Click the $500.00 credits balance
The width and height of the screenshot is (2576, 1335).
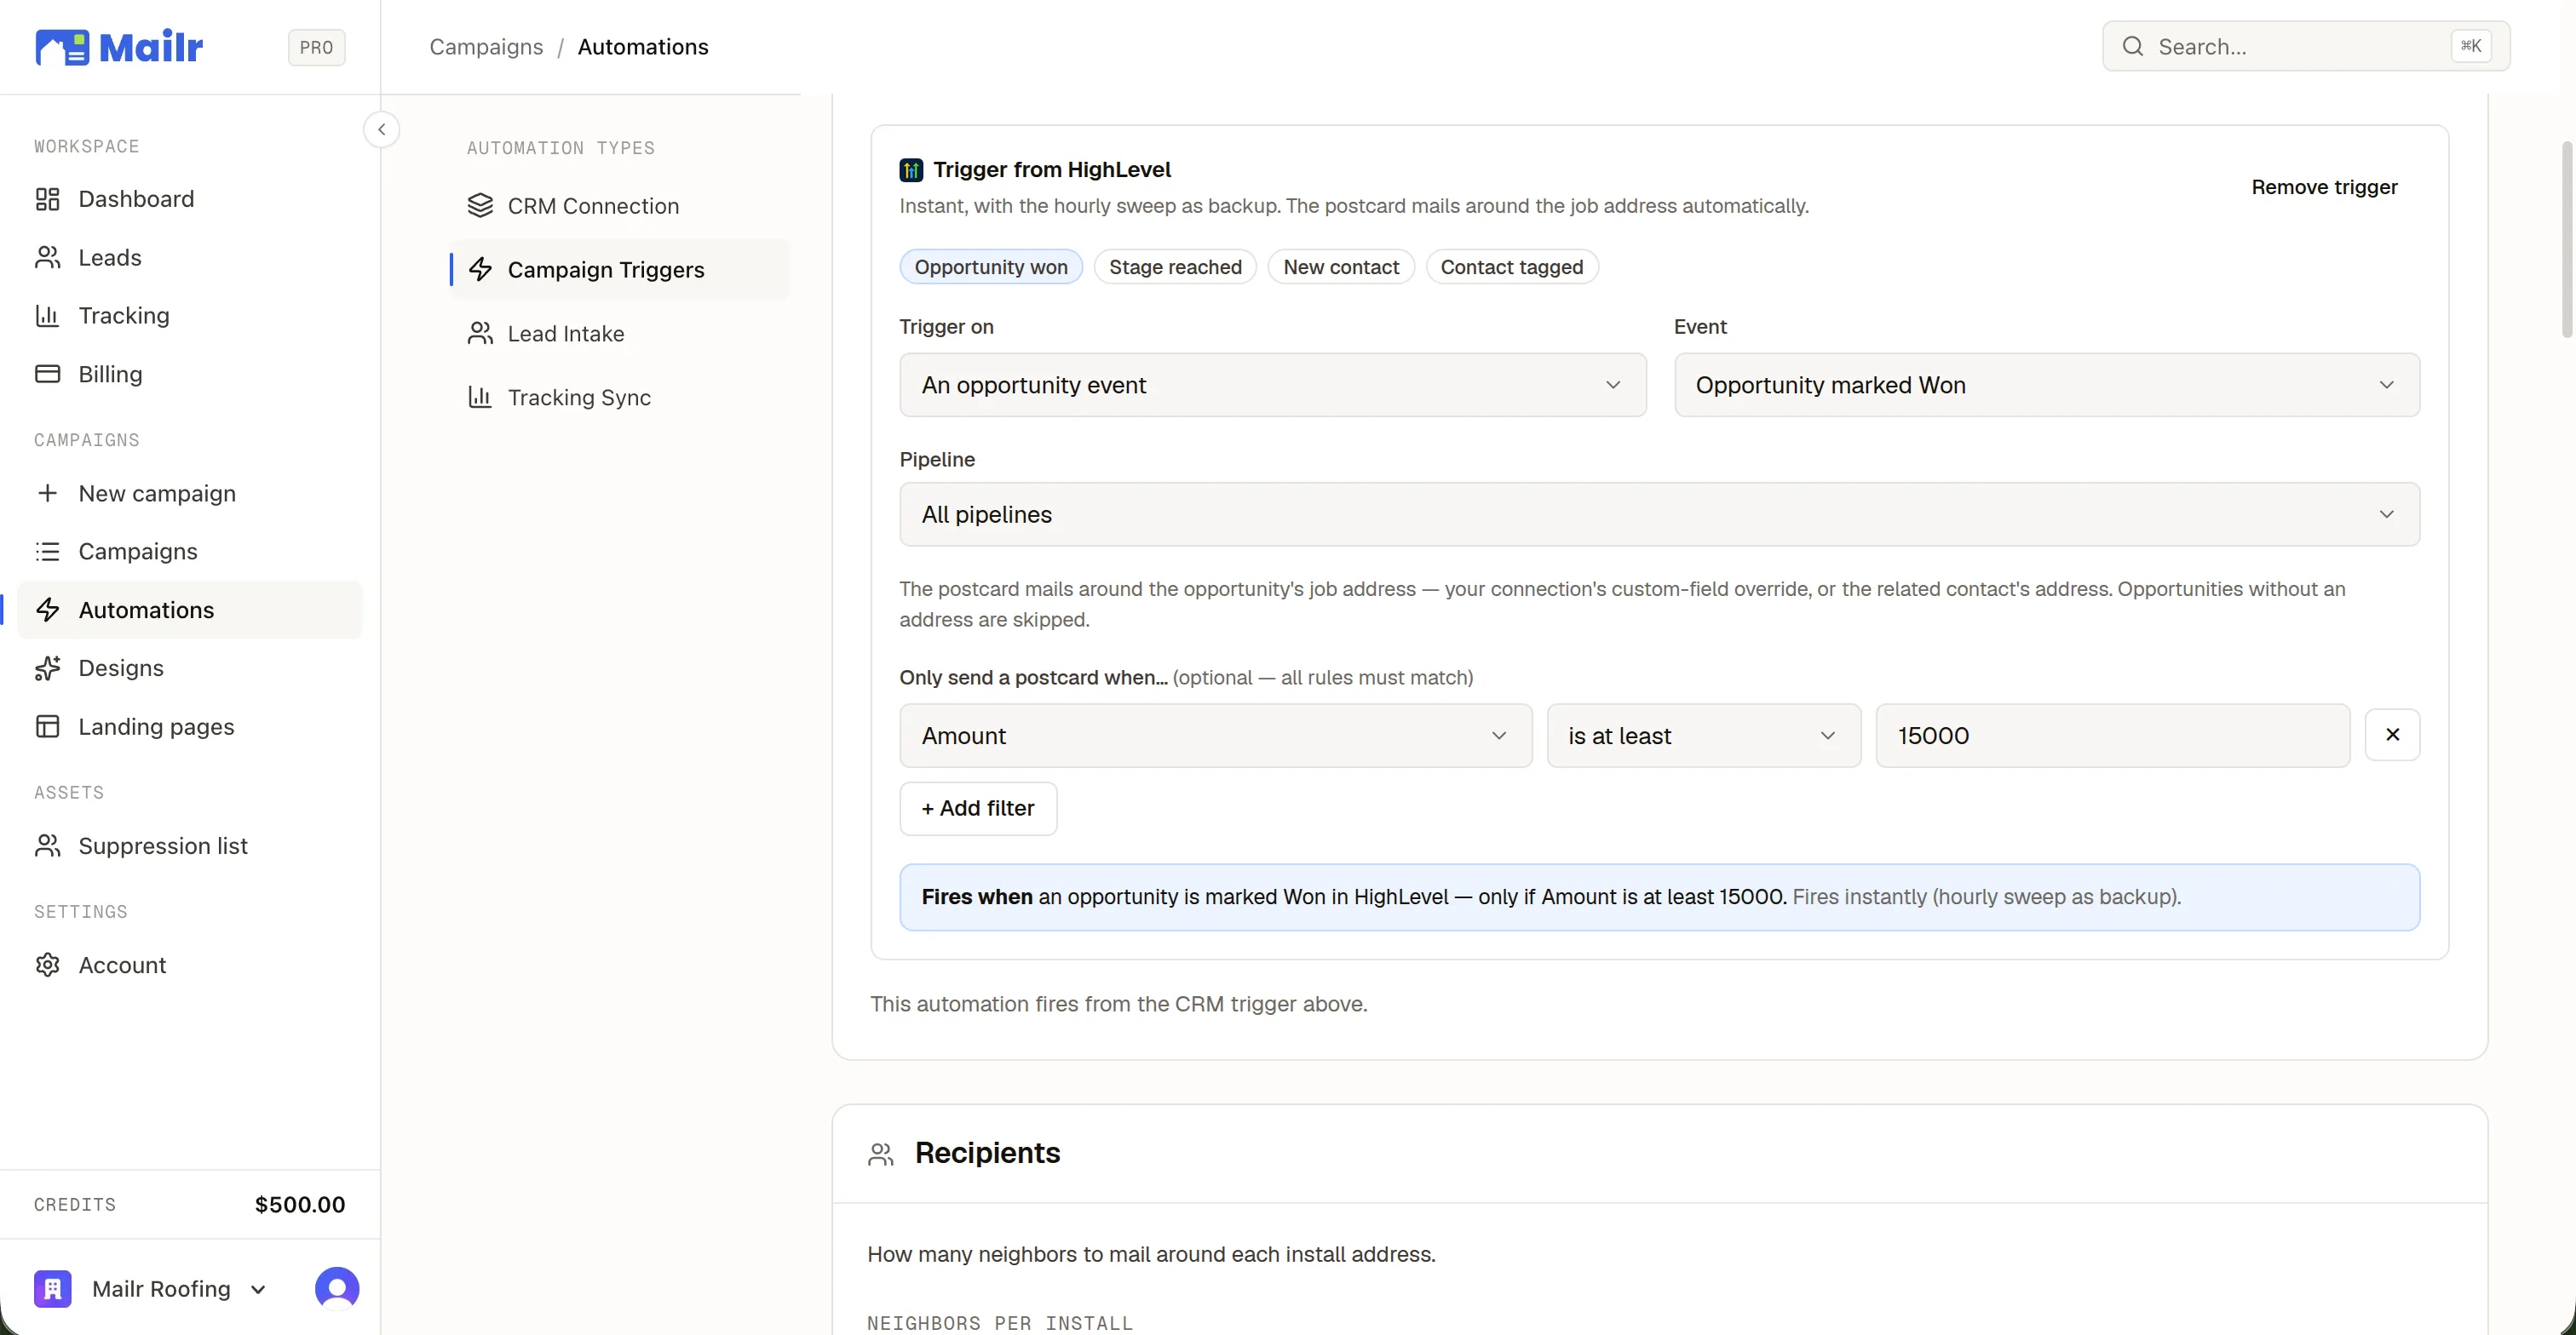[300, 1205]
